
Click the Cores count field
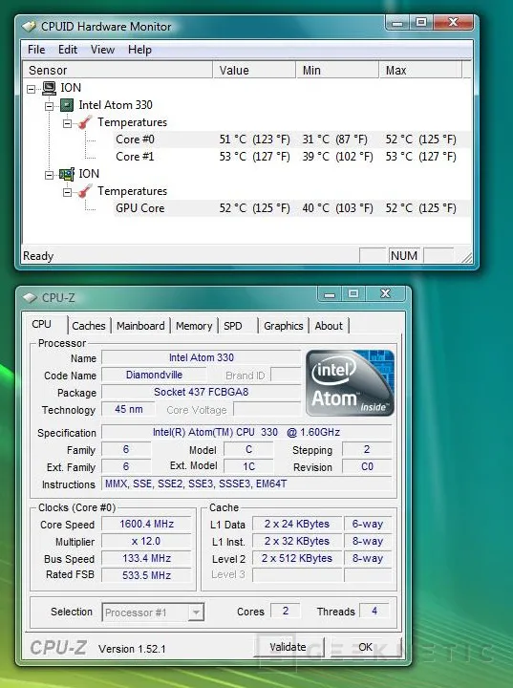point(286,611)
